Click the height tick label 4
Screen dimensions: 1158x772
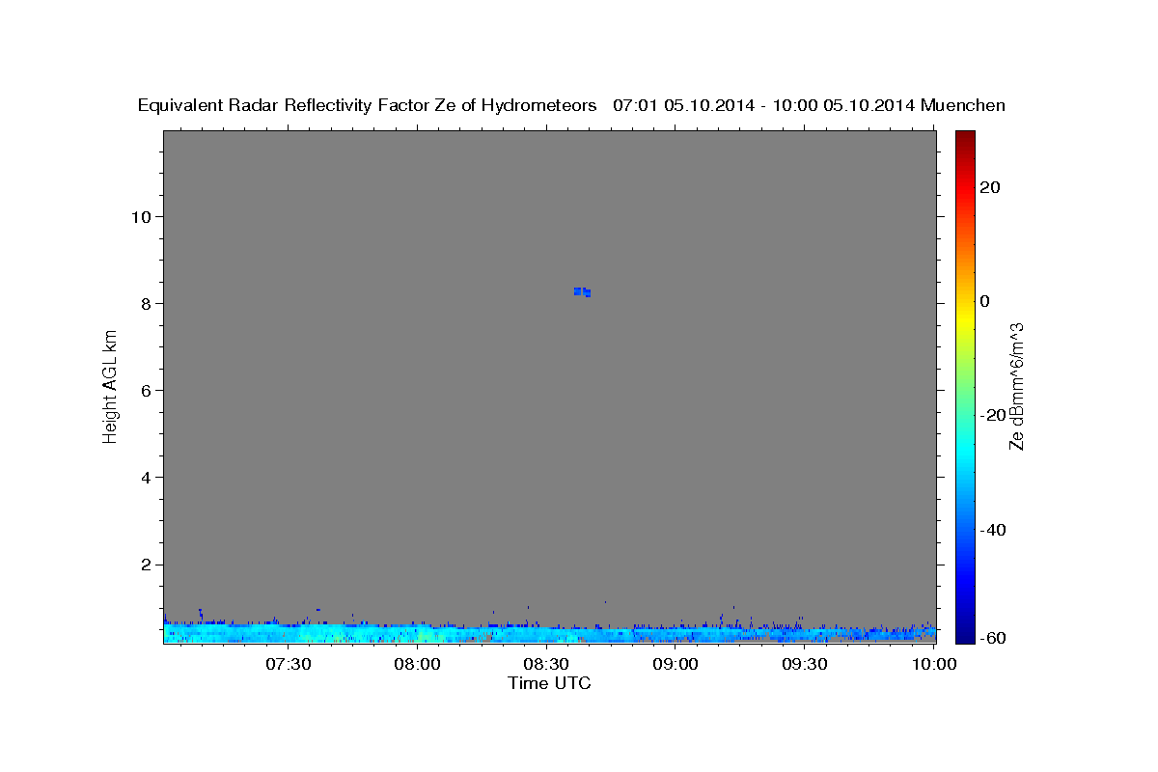(145, 477)
